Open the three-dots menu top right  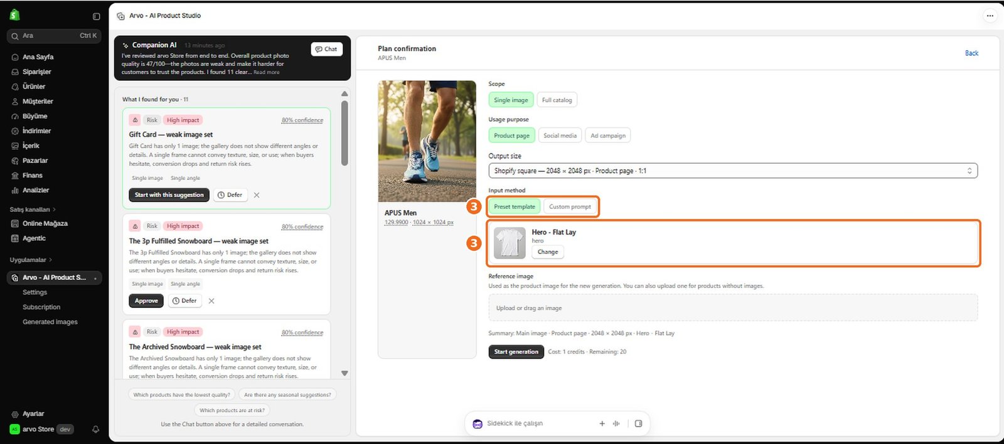[x=990, y=16]
